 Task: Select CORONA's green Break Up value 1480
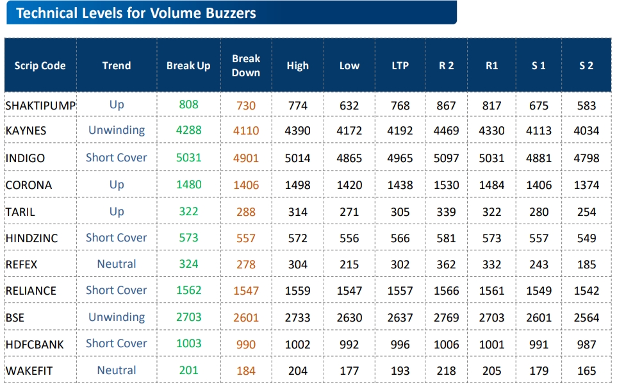click(x=188, y=184)
